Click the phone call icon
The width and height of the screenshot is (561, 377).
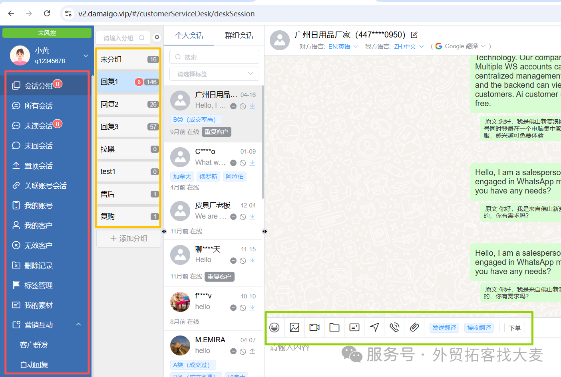coord(394,328)
